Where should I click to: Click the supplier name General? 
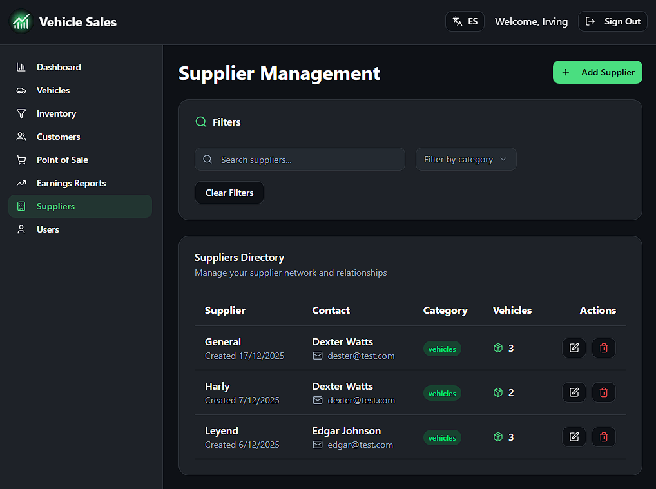click(x=222, y=341)
